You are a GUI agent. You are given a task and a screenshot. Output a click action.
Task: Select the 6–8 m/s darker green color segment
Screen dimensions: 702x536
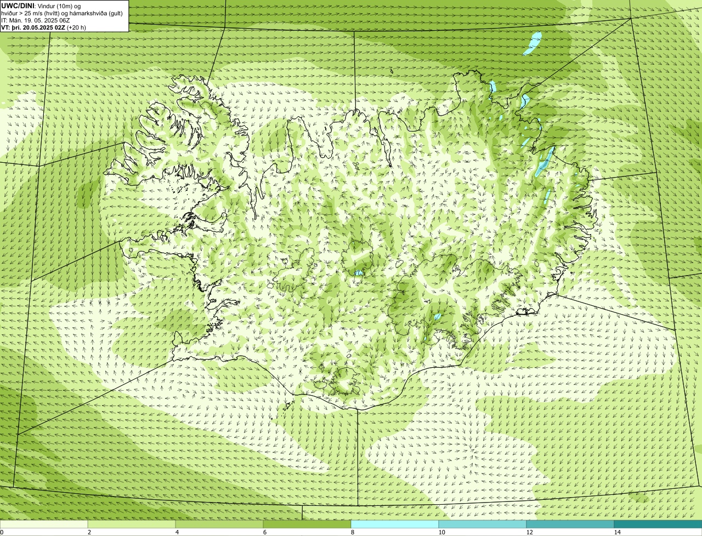(307, 524)
